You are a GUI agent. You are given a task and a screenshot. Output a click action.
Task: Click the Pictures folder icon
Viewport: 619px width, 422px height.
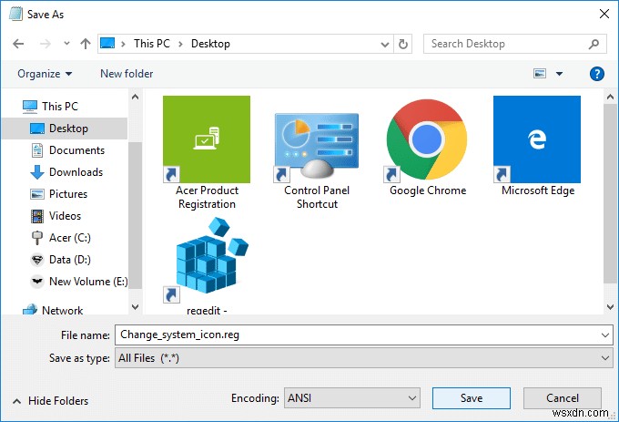[37, 194]
